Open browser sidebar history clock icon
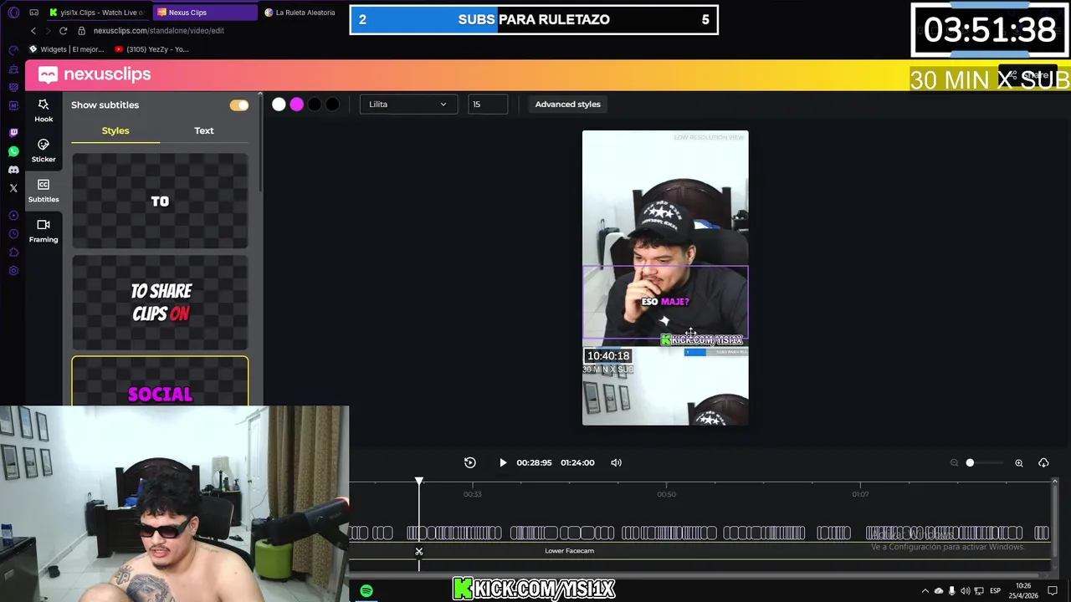 [13, 234]
